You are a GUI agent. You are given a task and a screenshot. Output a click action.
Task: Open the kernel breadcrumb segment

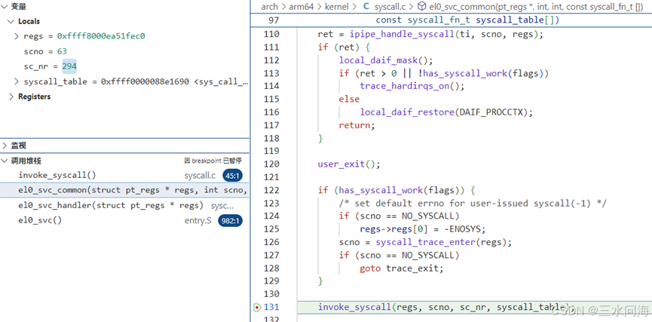pyautogui.click(x=337, y=6)
